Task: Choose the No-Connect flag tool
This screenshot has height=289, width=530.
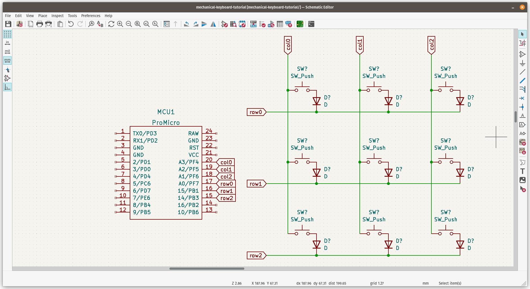Action: tap(522, 98)
